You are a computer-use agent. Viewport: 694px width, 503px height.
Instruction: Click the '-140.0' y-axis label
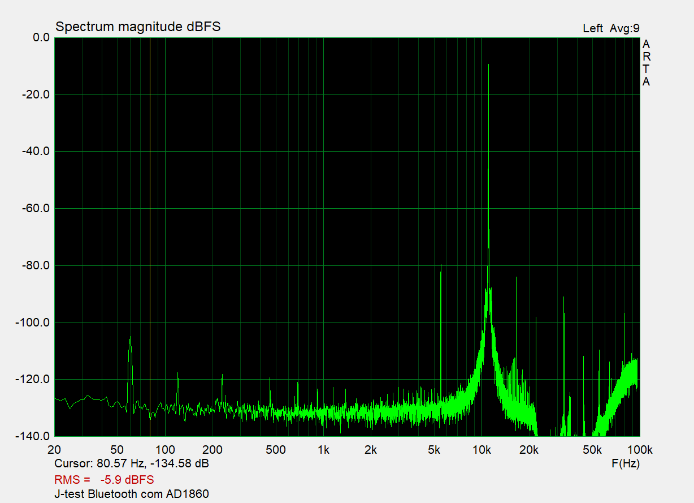click(33, 436)
